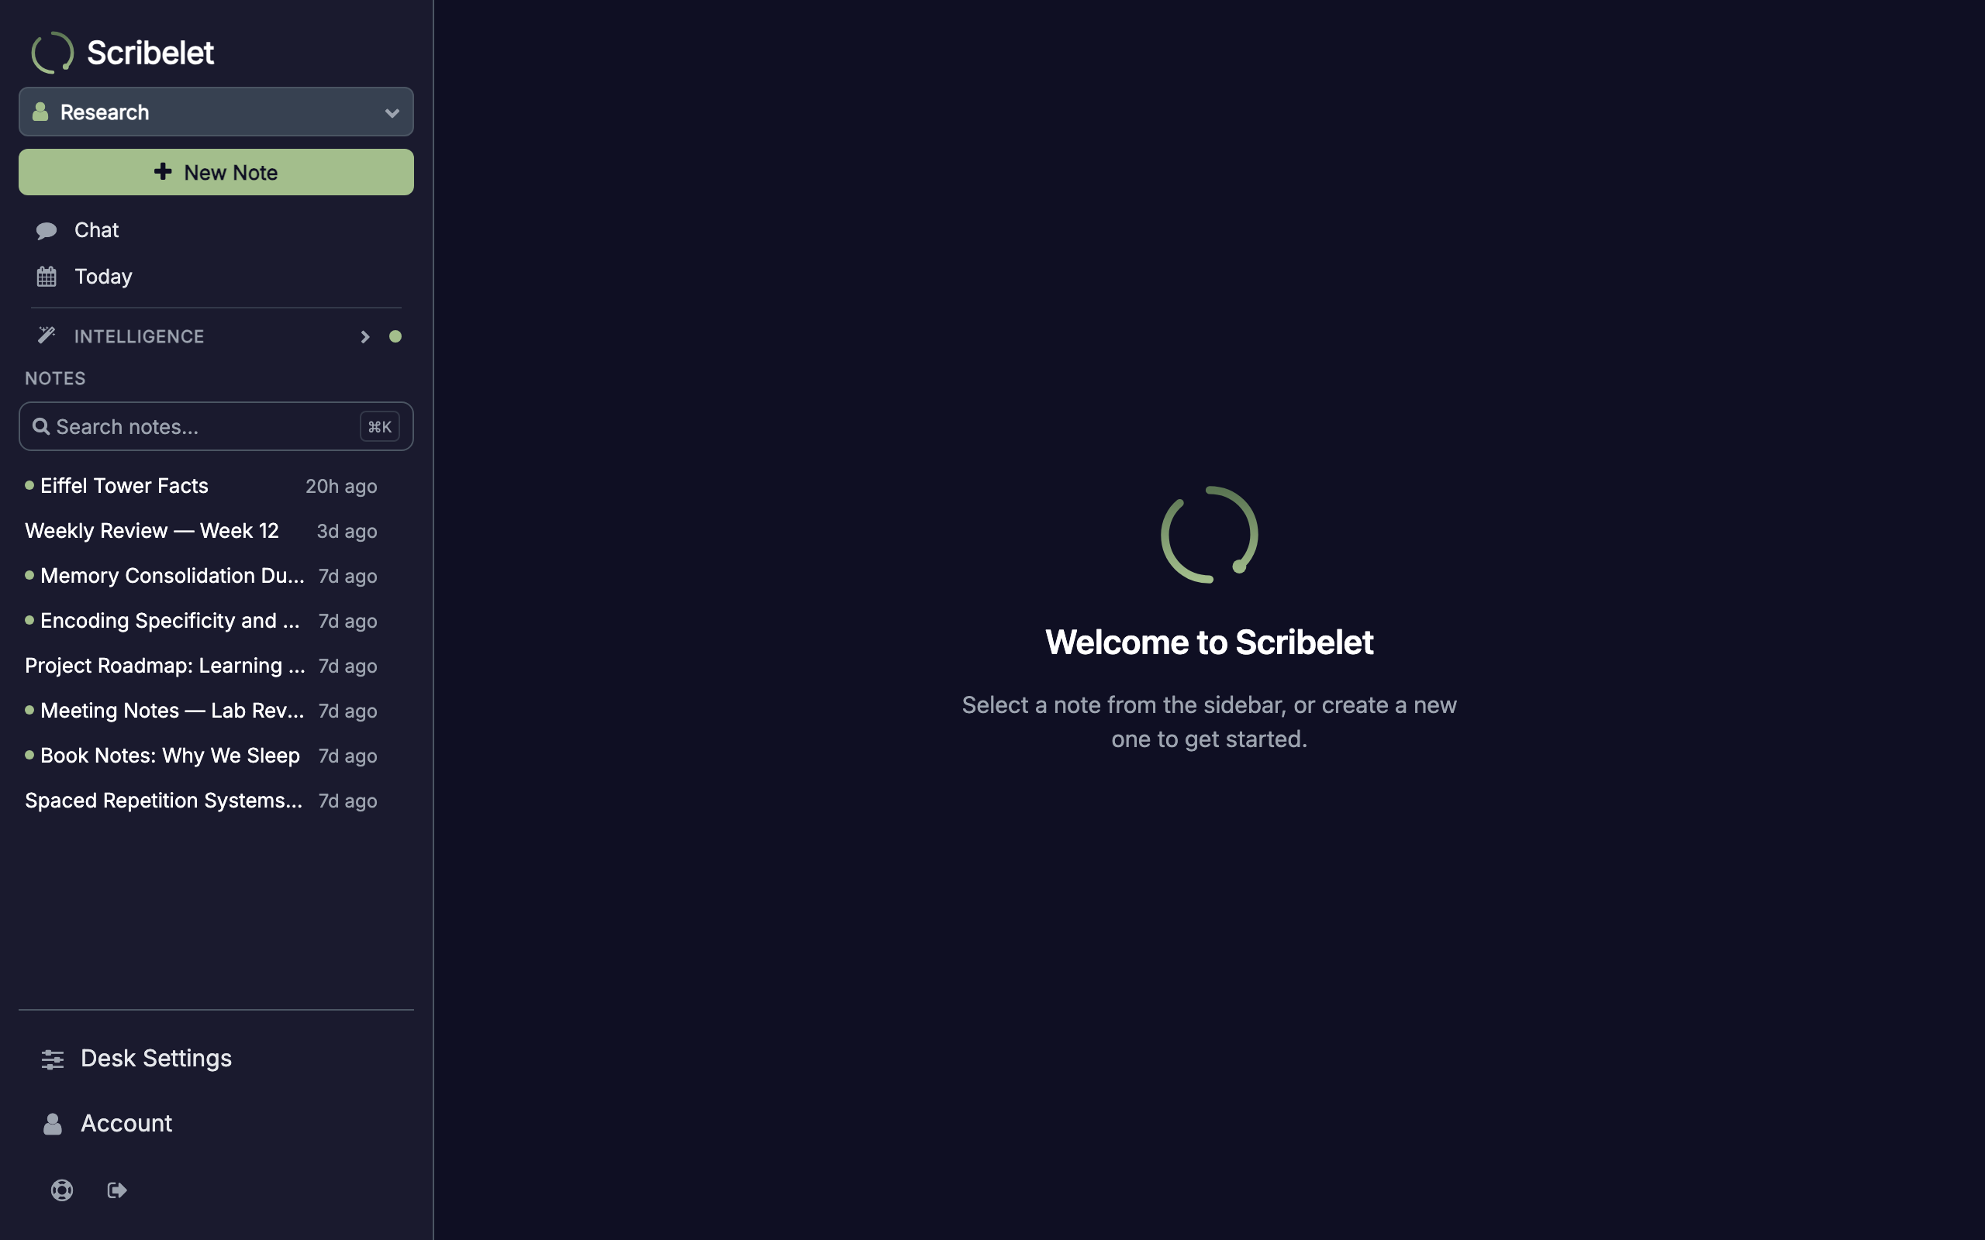Click the Welcome to Scribelet heading

pyautogui.click(x=1209, y=642)
